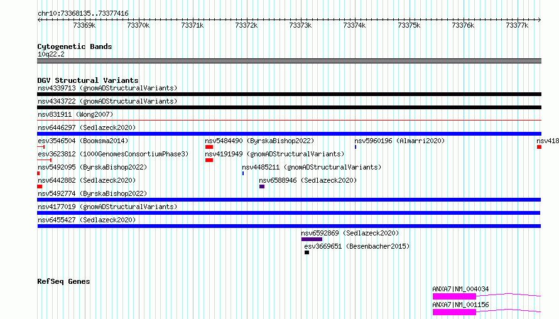
Task: Click ANXA7|NM_004034 gene label
Action: coord(460,289)
